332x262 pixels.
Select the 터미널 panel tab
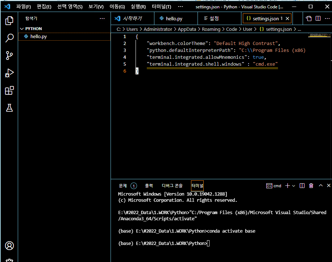click(197, 186)
